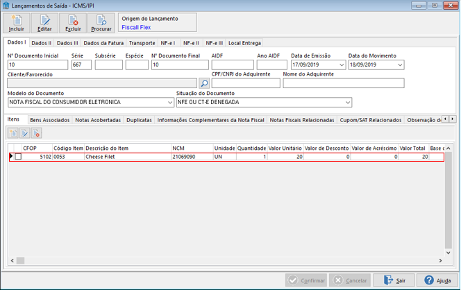Click the Descrição do Item column header
The height and width of the screenshot is (290, 461).
[x=128, y=148]
